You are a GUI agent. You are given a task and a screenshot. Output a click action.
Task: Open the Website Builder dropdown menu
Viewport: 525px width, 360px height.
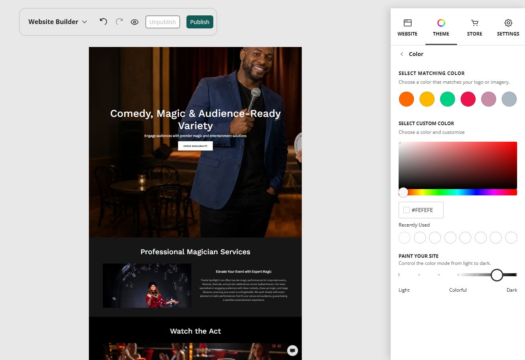58,22
